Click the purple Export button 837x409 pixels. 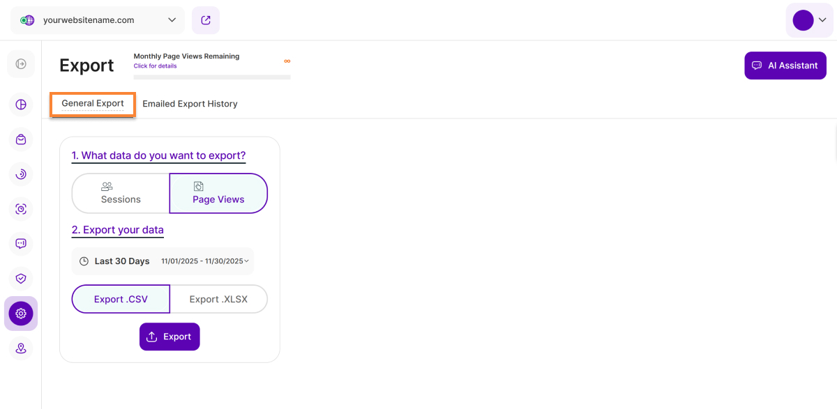coord(169,337)
